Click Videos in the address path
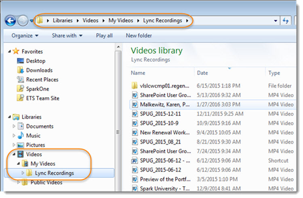Image resolution: width=303 pixels, height=198 pixels. coord(90,21)
